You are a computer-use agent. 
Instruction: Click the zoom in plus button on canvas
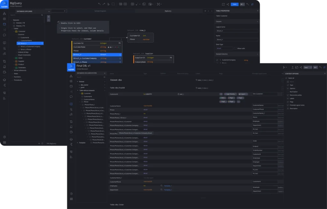(x=49, y=16)
